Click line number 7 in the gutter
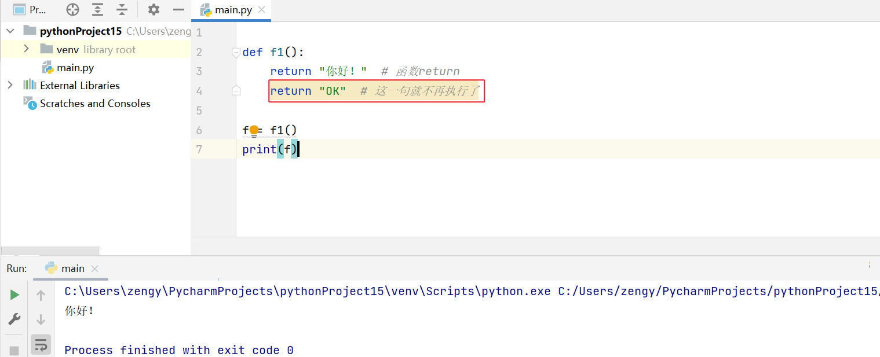The height and width of the screenshot is (357, 880). tap(199, 149)
